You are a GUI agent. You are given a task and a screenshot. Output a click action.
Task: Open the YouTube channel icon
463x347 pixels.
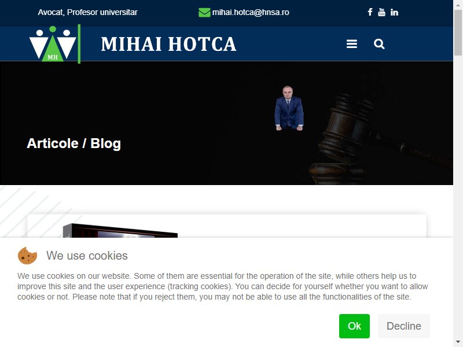click(x=381, y=12)
